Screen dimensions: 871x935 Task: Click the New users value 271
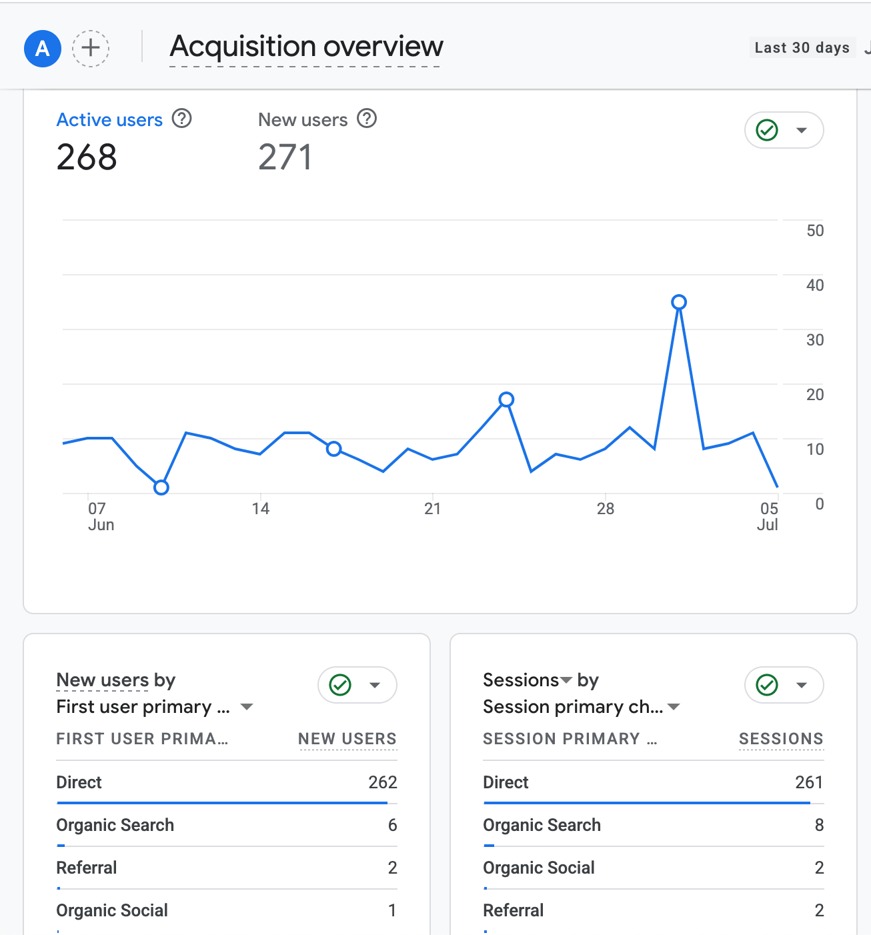point(285,157)
